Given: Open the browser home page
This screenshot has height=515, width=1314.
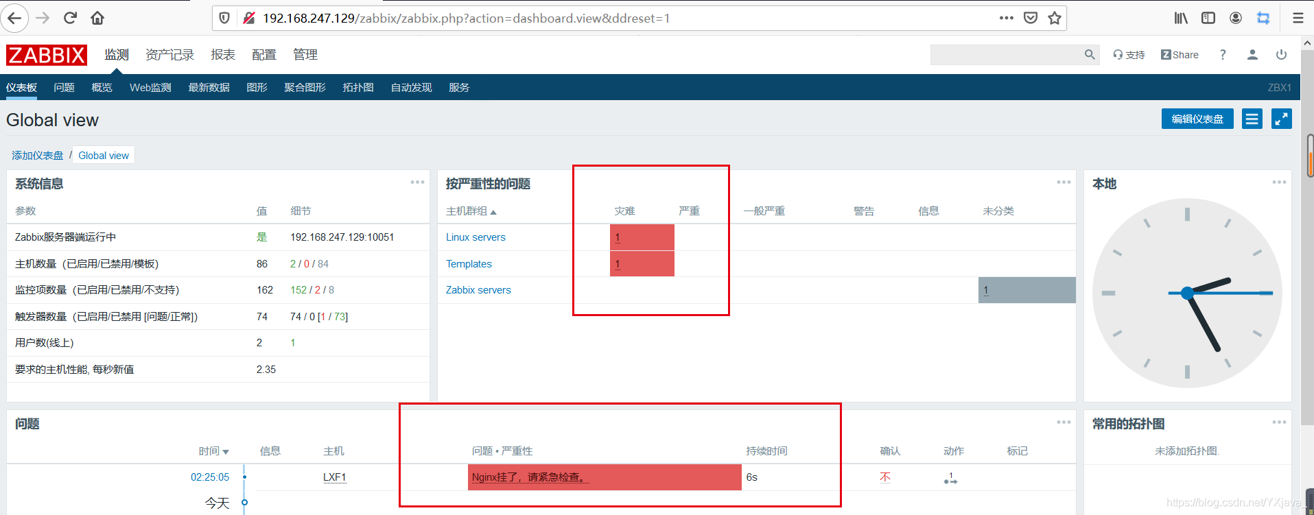Looking at the screenshot, I should 97,19.
